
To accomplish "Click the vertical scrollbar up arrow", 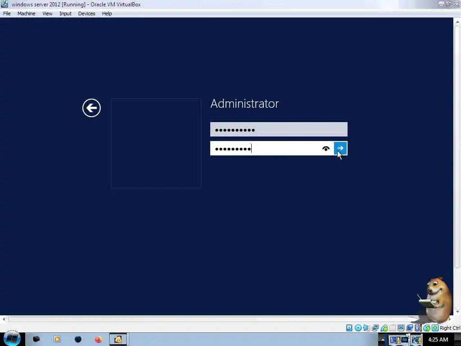I will tap(457, 22).
